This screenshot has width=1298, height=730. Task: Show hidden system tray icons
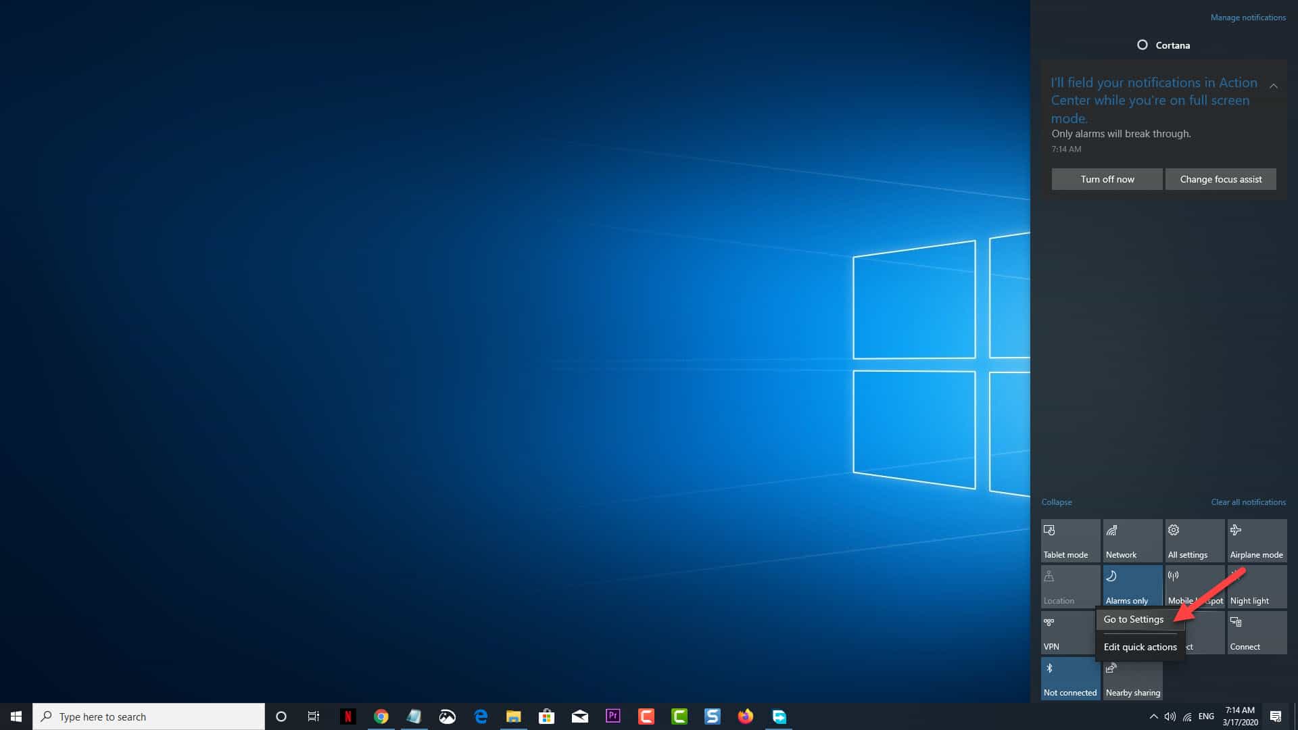[1153, 716]
